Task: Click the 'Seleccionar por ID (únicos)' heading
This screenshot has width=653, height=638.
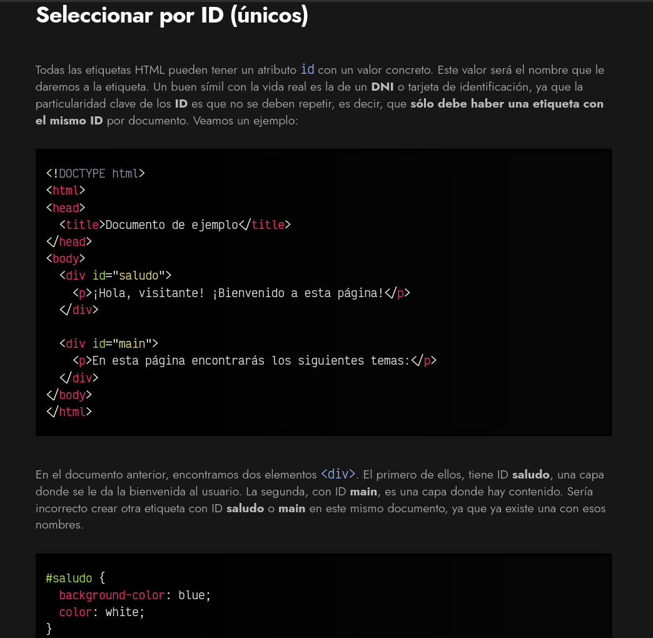Action: (x=171, y=16)
